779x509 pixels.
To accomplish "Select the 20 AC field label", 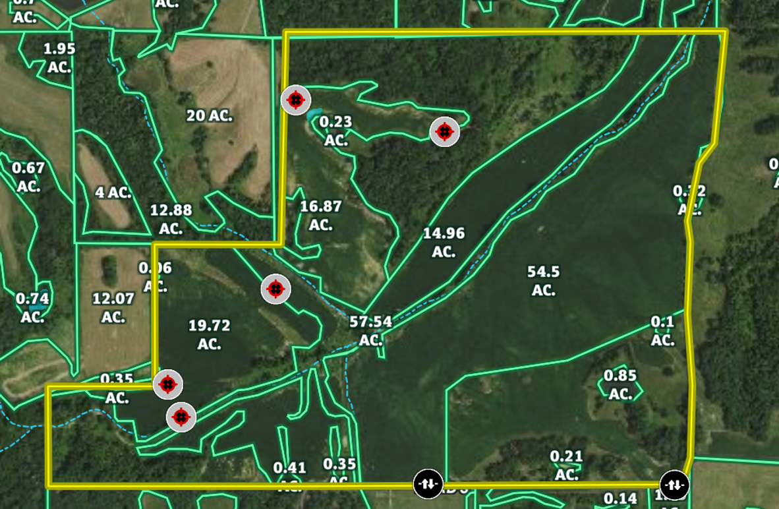I will point(210,116).
